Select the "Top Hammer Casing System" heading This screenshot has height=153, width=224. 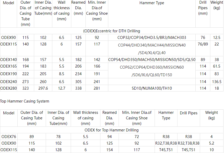point(24,101)
